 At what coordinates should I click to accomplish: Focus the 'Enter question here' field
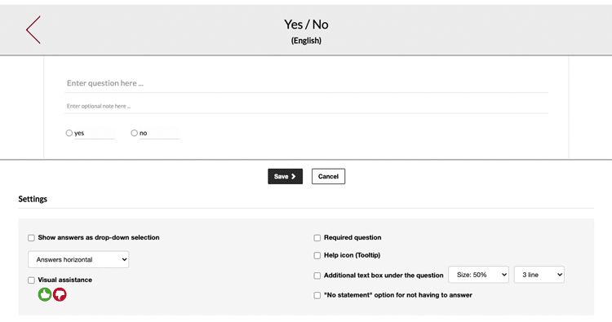point(306,83)
